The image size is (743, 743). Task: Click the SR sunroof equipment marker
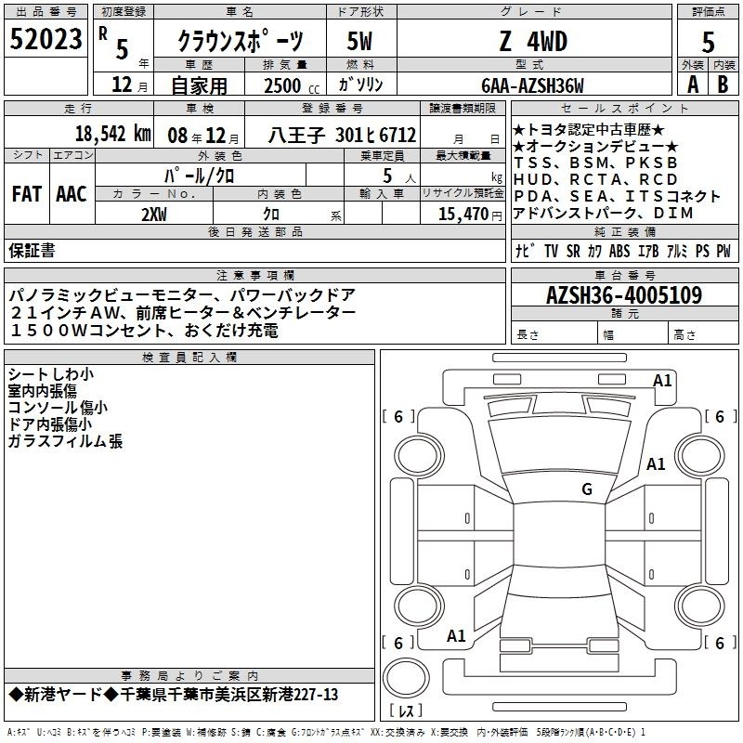coord(572,251)
